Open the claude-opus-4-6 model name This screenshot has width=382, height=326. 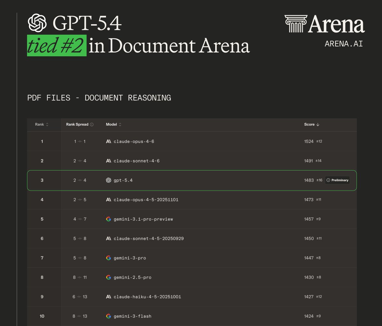point(134,141)
